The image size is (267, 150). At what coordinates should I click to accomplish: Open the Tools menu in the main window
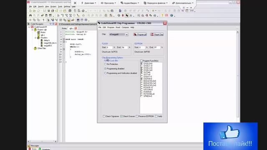click(x=60, y=7)
